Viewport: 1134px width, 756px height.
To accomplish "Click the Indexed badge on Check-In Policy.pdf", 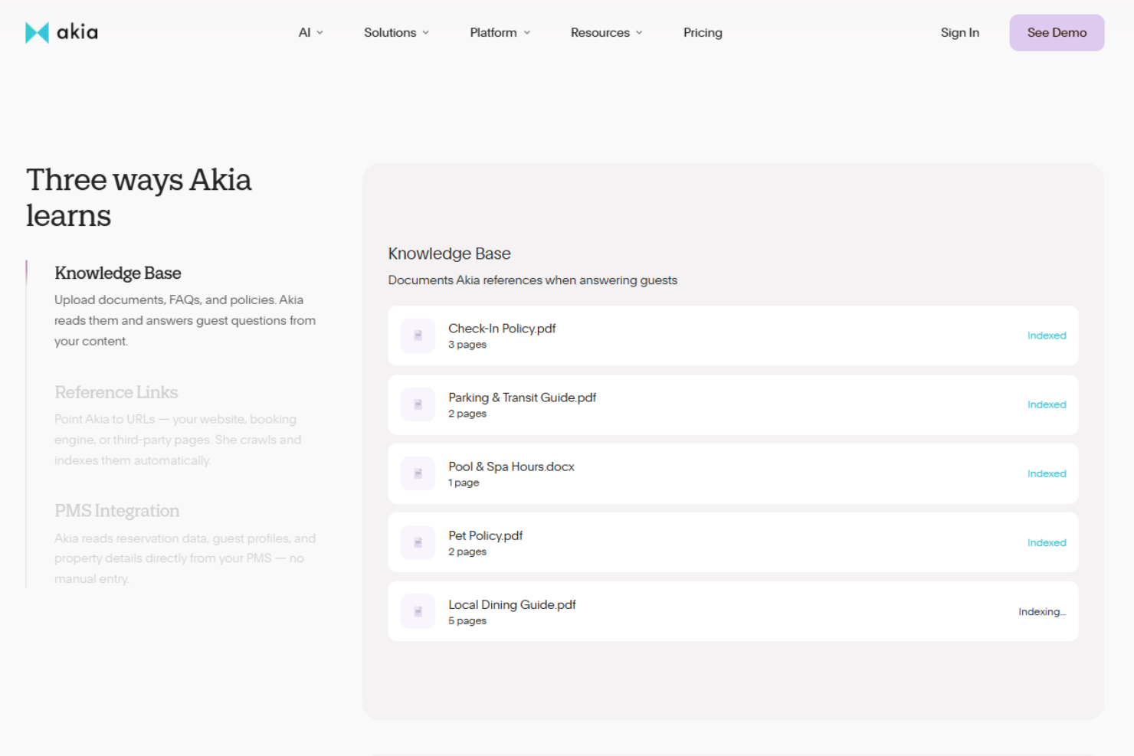I will 1047,335.
